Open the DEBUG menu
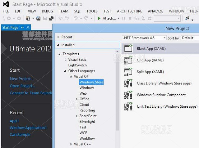 point(47,11)
